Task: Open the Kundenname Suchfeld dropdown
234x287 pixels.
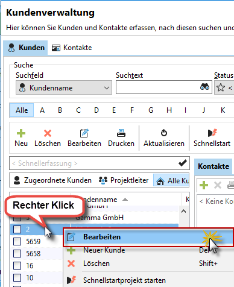Action: click(x=64, y=87)
